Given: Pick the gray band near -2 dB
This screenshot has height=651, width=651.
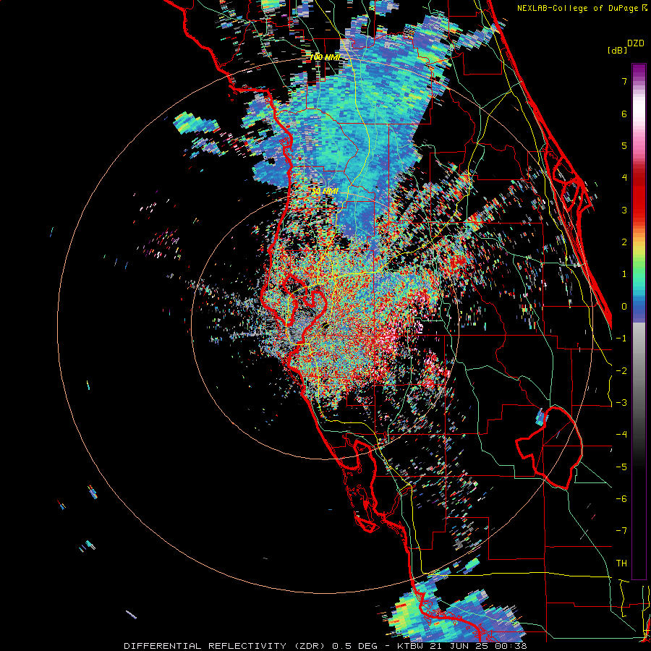Looking at the screenshot, I should pyautogui.click(x=639, y=371).
